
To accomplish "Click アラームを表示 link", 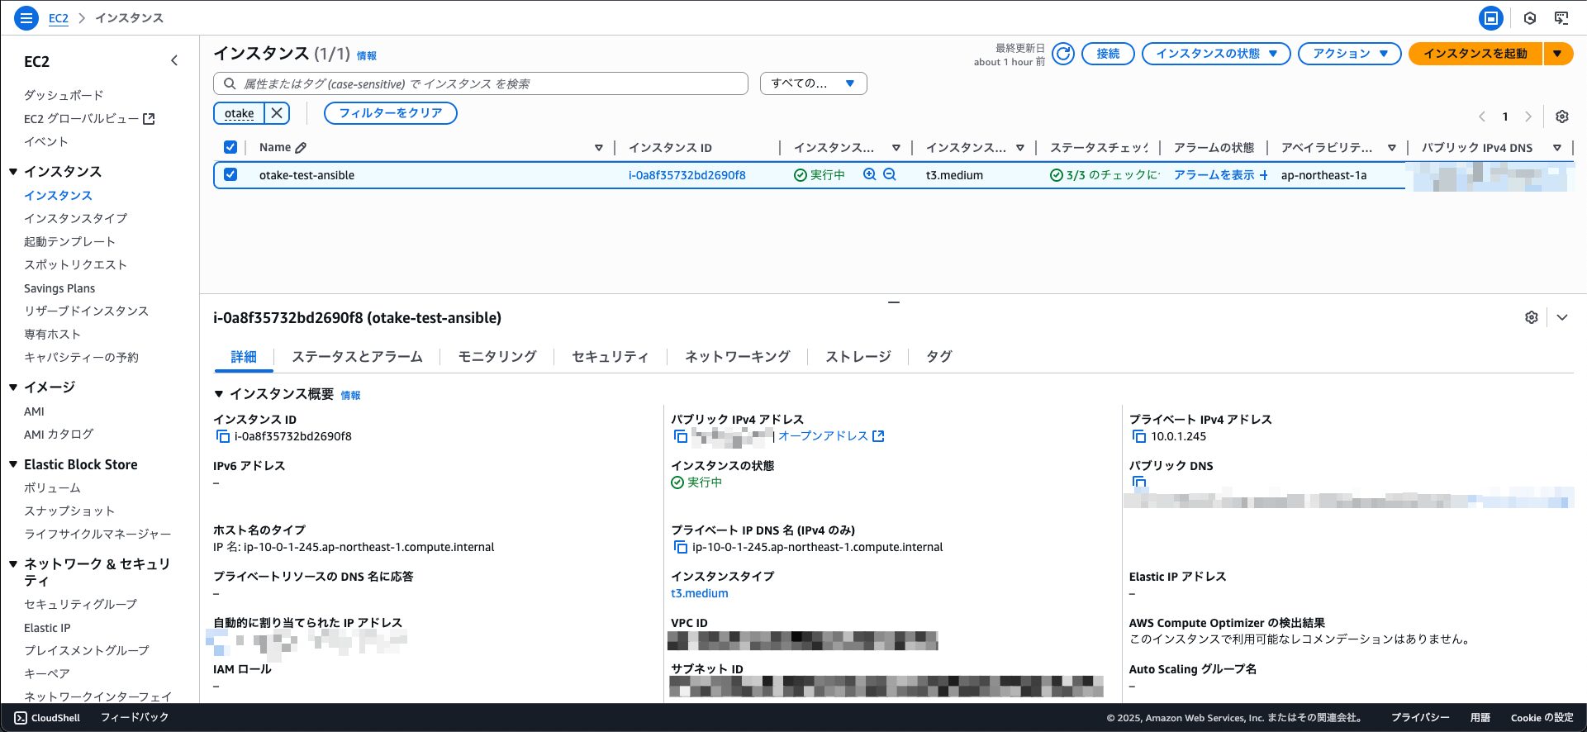I will (x=1214, y=175).
